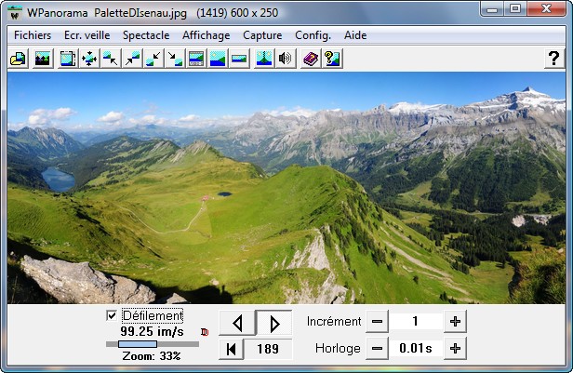Open the Aide menu
This screenshot has width=573, height=373.
click(355, 35)
